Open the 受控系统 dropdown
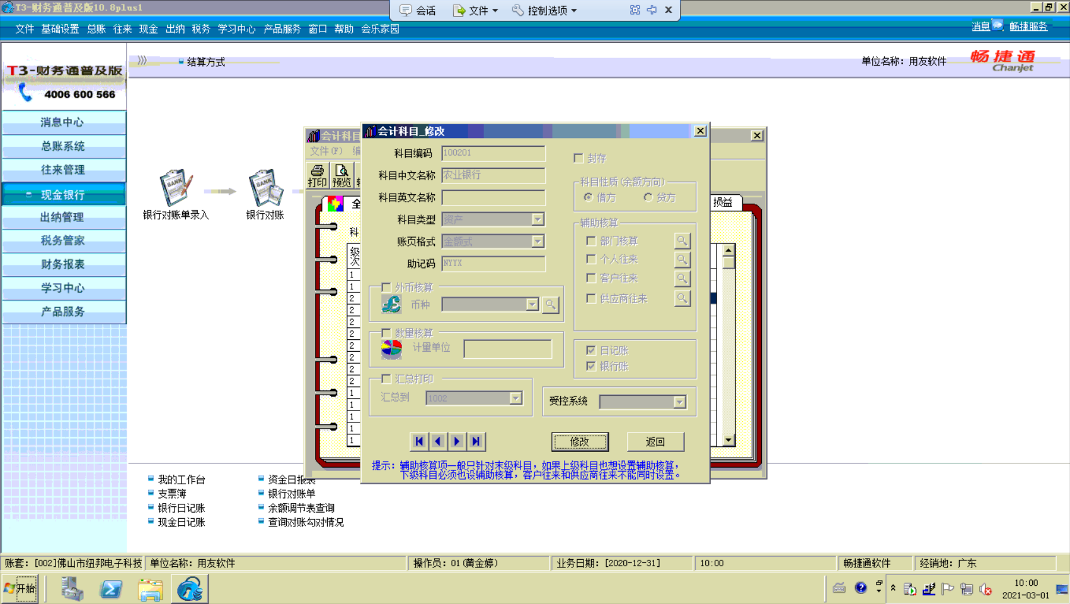 [679, 402]
